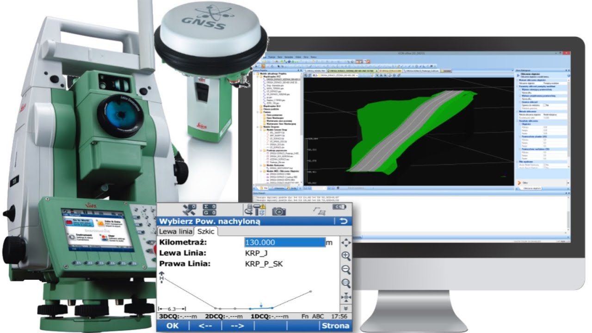Click the back arrow in the title bar

tap(343, 221)
